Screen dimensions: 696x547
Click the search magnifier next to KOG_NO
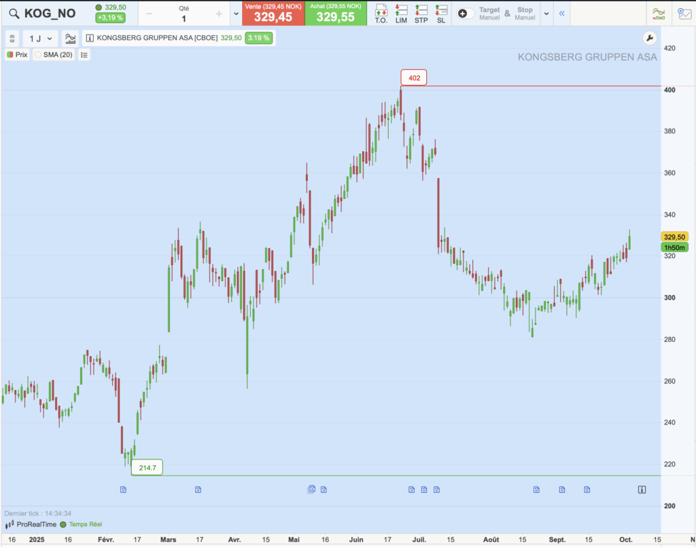tap(14, 13)
